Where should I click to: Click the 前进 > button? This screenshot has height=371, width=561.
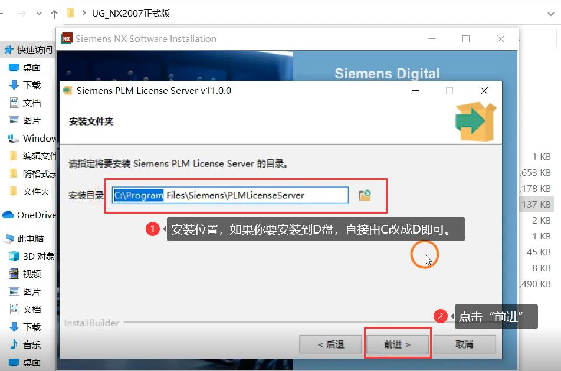tap(397, 344)
